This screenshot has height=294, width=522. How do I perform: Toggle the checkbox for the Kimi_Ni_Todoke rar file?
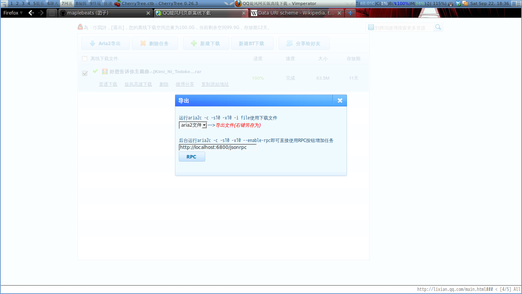[85, 73]
